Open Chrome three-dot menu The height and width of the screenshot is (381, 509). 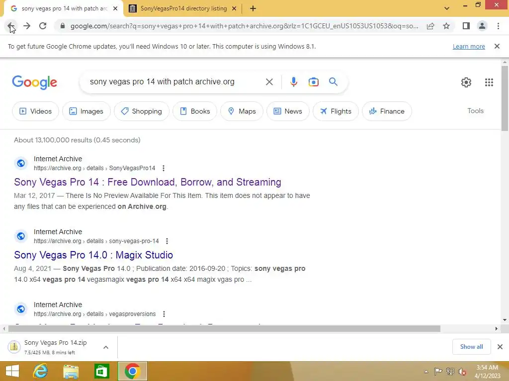pos(498,26)
